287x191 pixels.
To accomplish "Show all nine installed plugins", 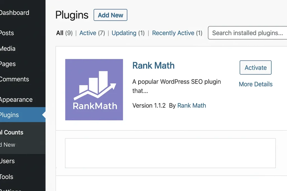I will 60,33.
